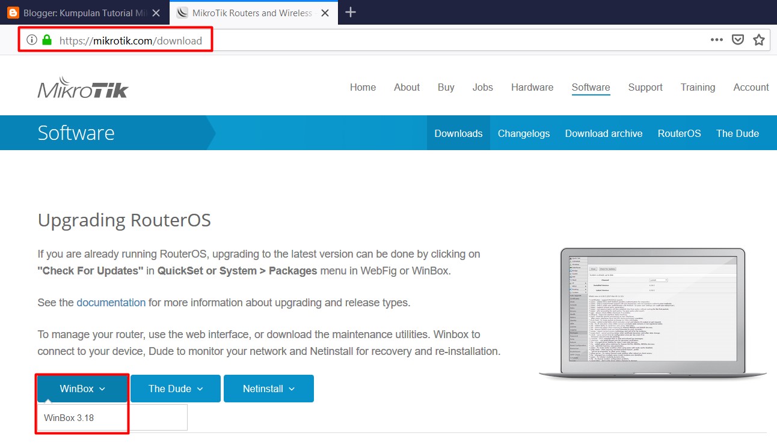Open the Buy page
Viewport: 777px width, 445px height.
coord(446,87)
